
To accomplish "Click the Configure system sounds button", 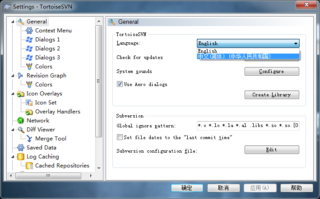I will click(272, 72).
